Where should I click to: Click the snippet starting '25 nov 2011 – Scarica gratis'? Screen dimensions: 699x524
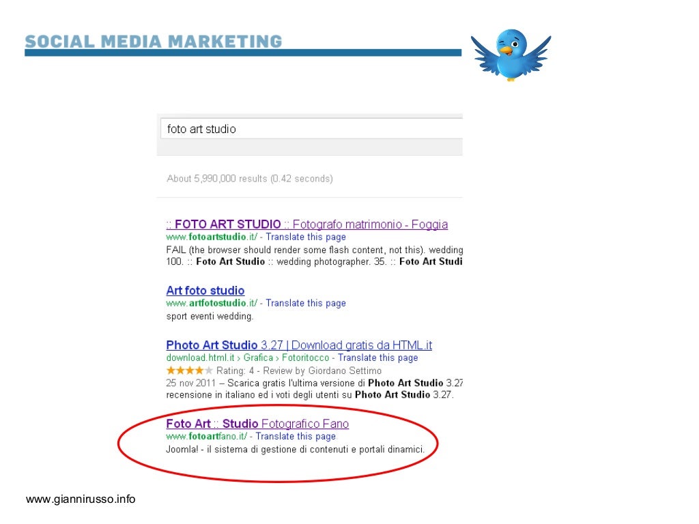coord(314,389)
